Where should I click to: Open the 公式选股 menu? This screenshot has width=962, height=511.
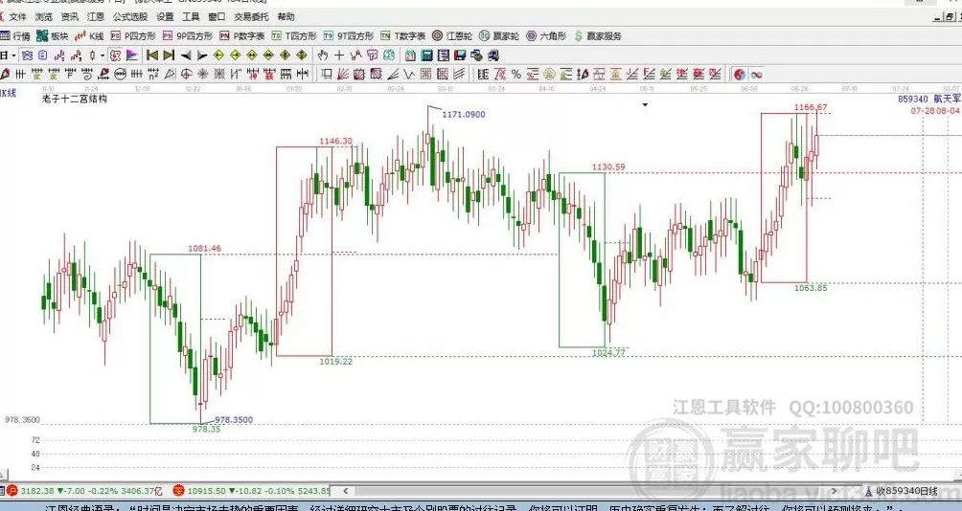click(x=130, y=17)
